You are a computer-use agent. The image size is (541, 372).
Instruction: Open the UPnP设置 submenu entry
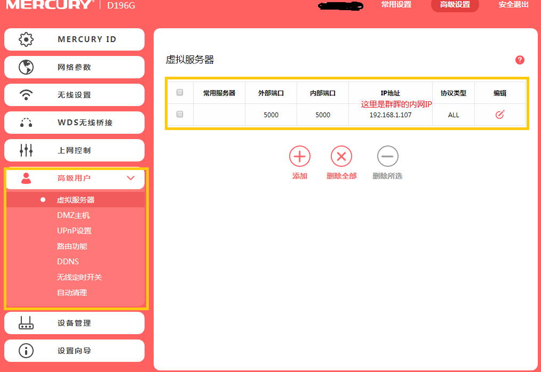click(x=74, y=230)
